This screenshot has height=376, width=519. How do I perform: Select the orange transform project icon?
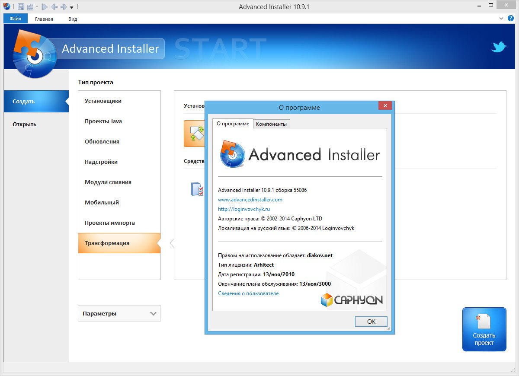pos(194,133)
